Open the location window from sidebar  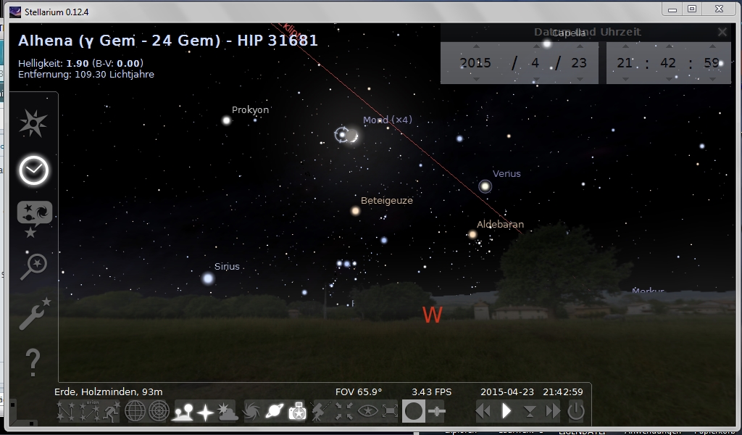[33, 124]
